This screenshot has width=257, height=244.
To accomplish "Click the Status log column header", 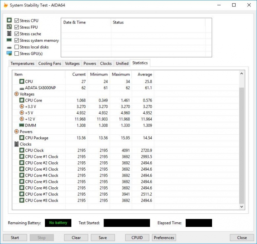I will pyautogui.click(x=158, y=22).
